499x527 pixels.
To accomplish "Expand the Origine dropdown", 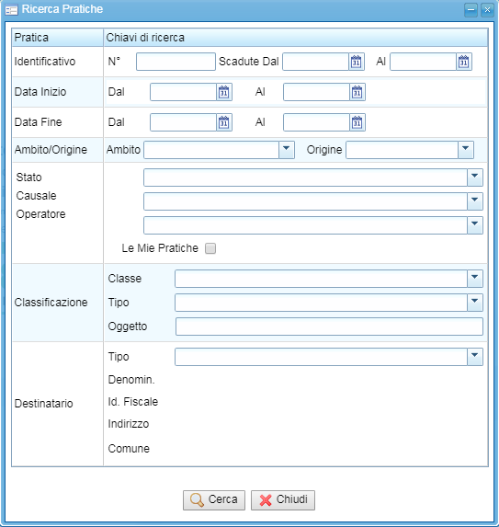I will click(466, 150).
